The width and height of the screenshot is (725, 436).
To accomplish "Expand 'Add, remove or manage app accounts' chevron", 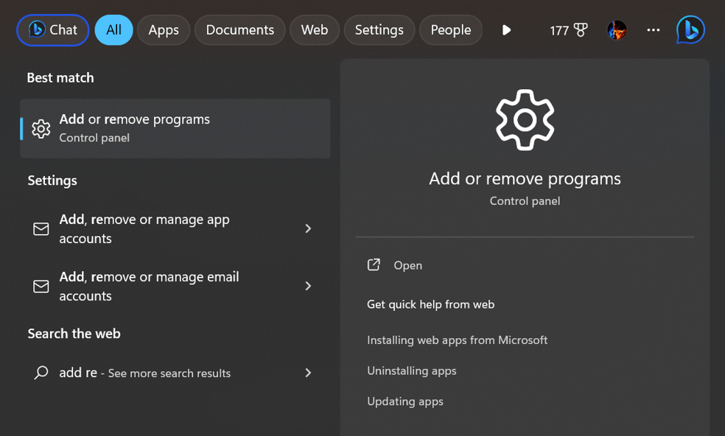I will tap(308, 229).
